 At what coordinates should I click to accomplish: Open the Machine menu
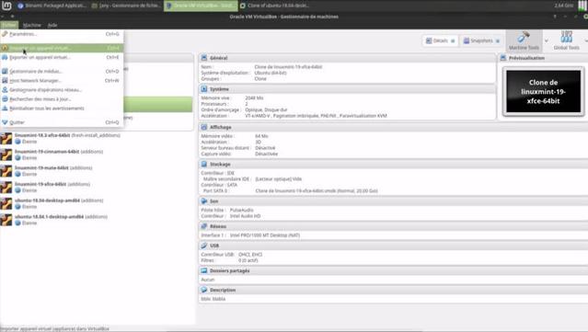(x=32, y=25)
